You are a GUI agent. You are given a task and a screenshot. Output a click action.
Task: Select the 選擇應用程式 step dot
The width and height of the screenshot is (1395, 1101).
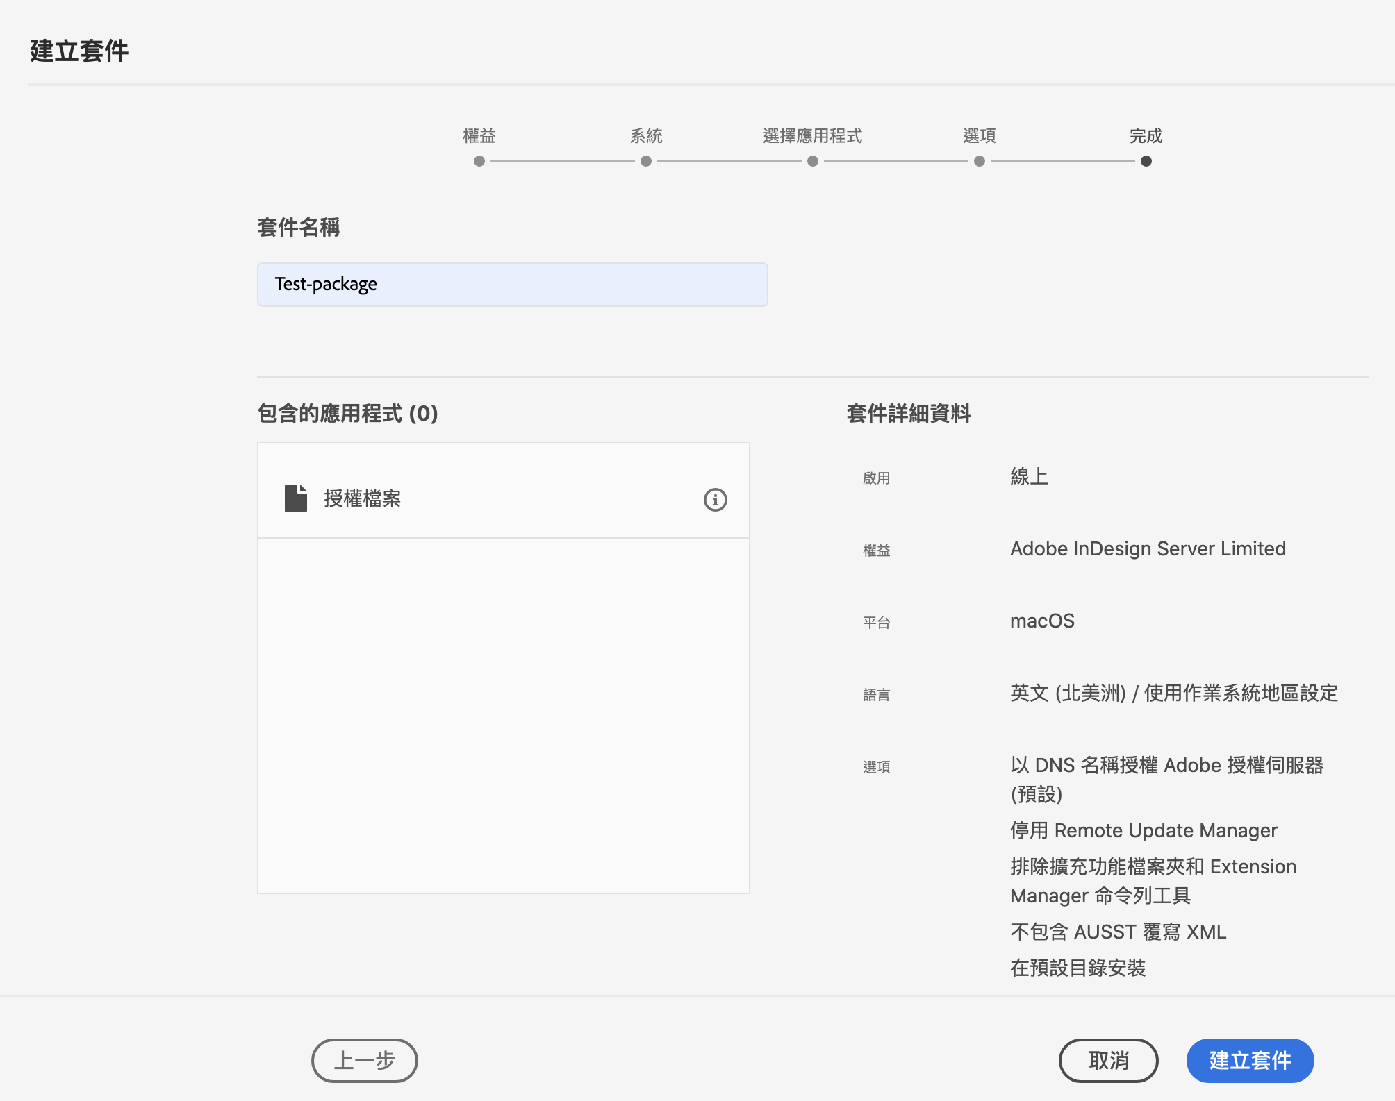pyautogui.click(x=813, y=161)
